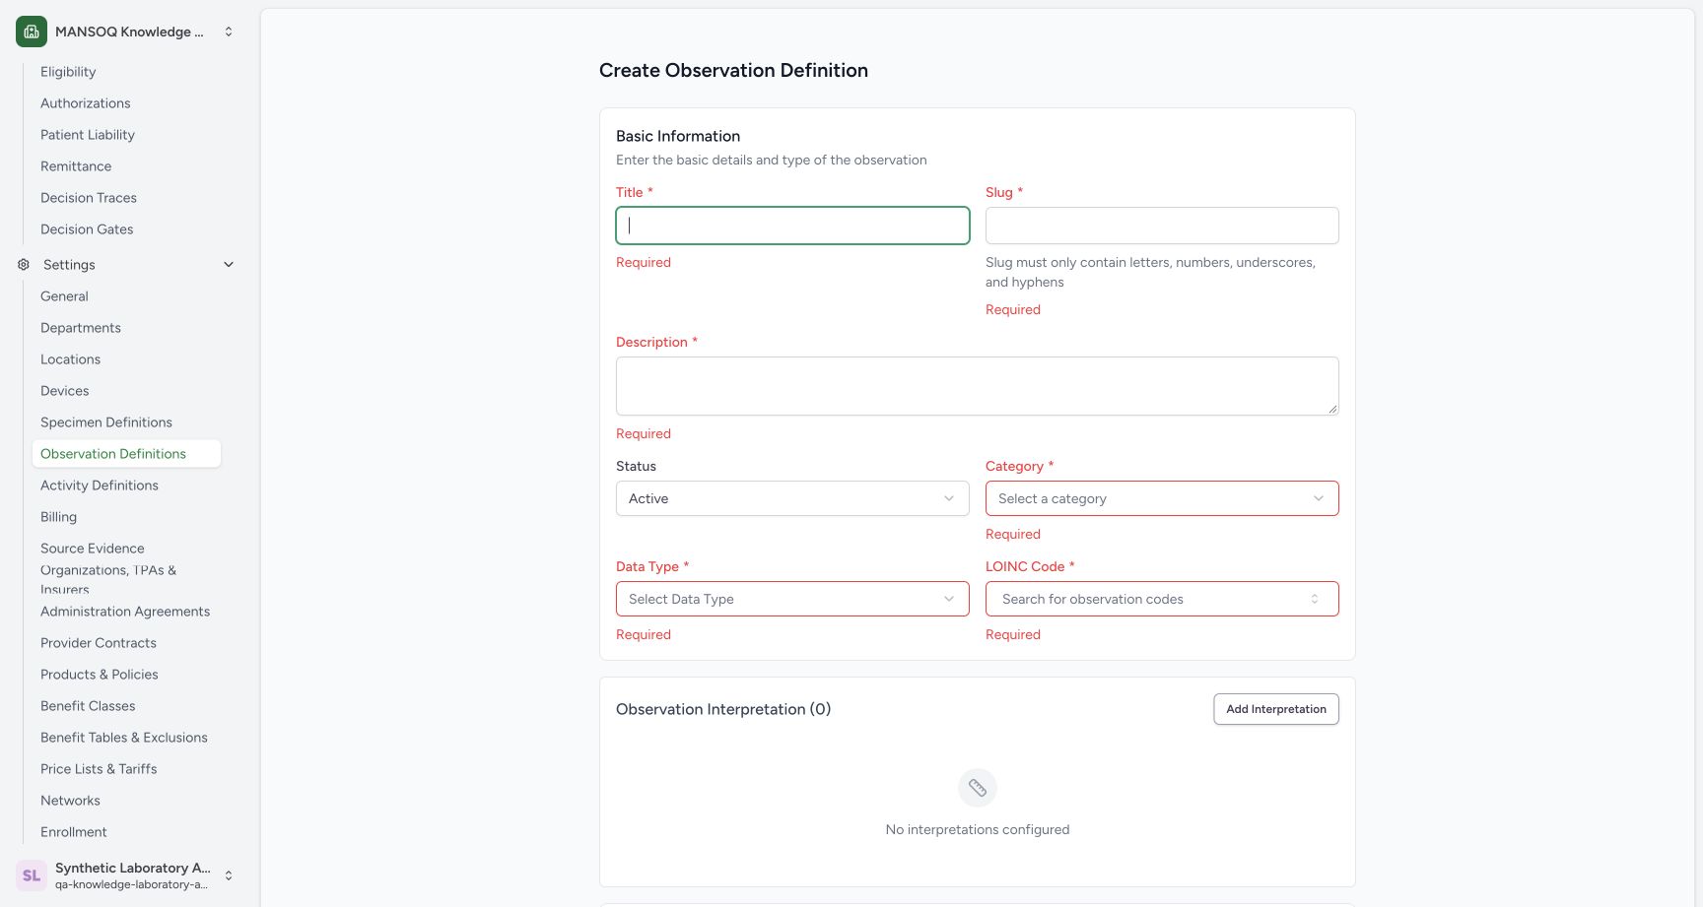Open Networks page
The height and width of the screenshot is (907, 1703).
tap(70, 801)
